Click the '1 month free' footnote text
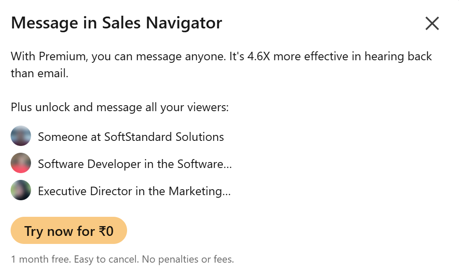The width and height of the screenshot is (459, 280). [x=40, y=259]
